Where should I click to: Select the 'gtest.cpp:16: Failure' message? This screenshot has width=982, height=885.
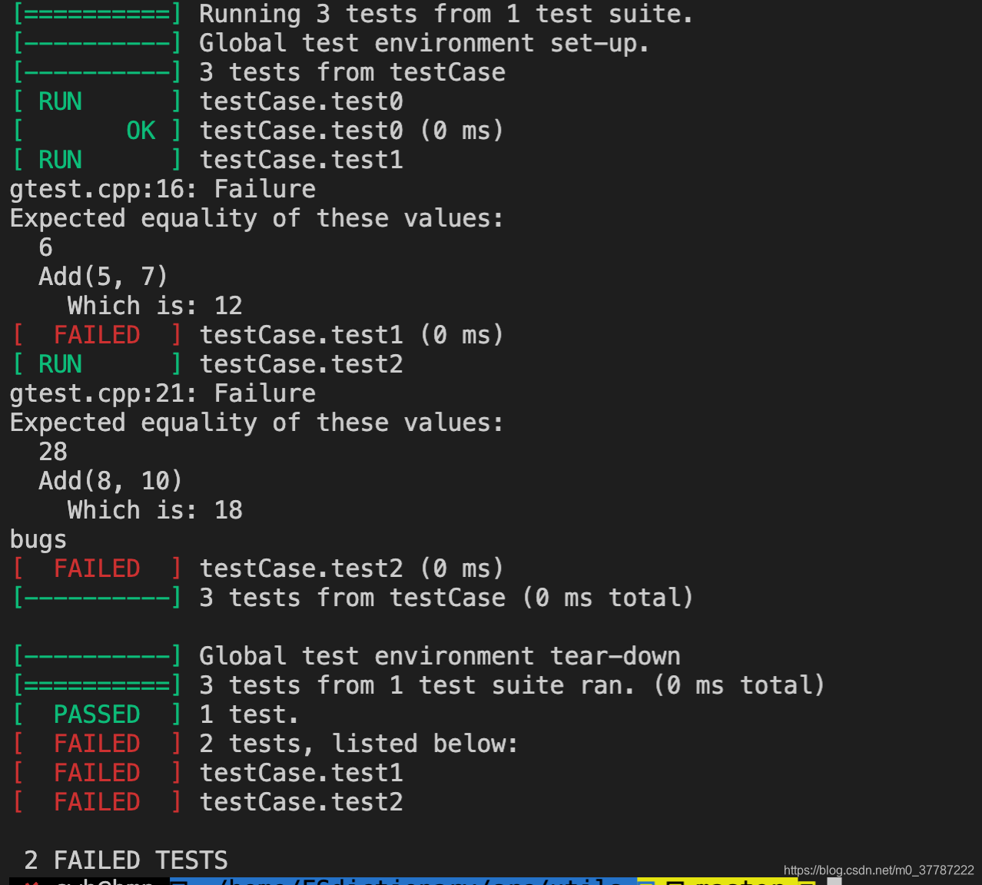pyautogui.click(x=162, y=190)
